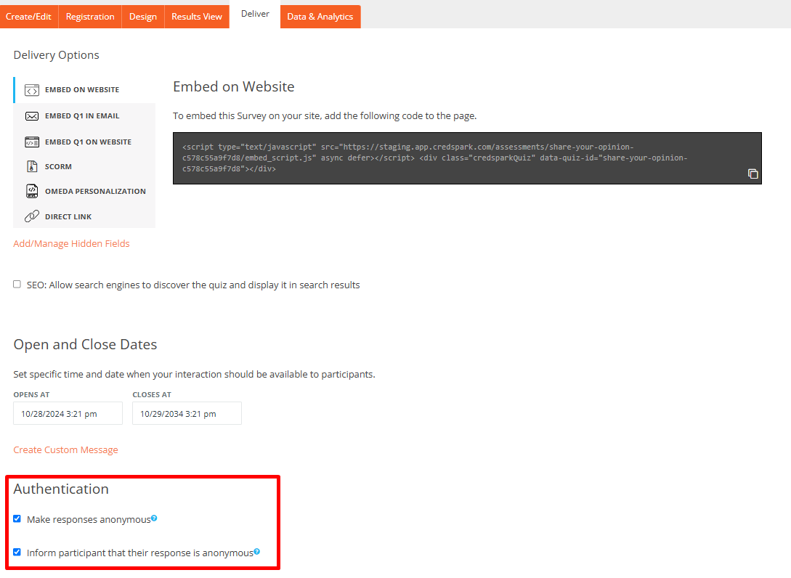
Task: Go to the Design tab
Action: click(143, 17)
